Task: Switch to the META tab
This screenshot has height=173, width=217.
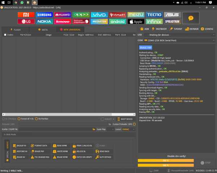Action: [43, 30]
